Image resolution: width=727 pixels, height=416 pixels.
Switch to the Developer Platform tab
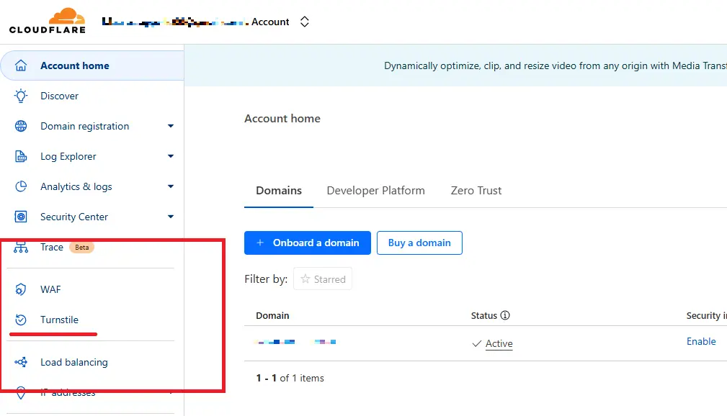375,191
